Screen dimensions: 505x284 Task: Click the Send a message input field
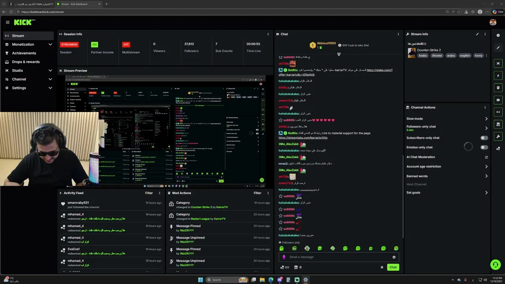coord(339,257)
